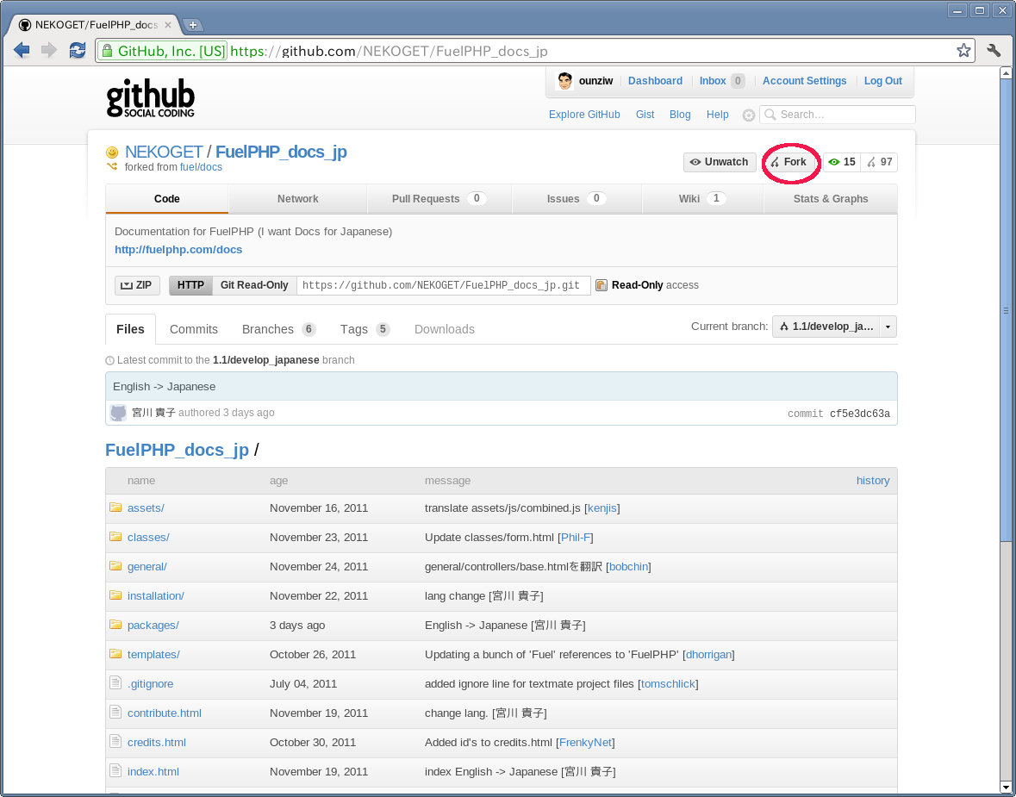Click the GitHub search field
Screen dimensions: 1016x797
click(837, 115)
